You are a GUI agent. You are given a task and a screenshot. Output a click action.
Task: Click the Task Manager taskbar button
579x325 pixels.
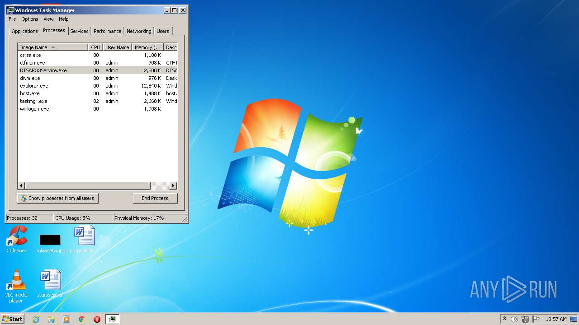[112, 319]
